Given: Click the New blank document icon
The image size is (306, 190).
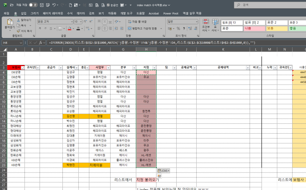Looking at the screenshot, I should 71,5.
